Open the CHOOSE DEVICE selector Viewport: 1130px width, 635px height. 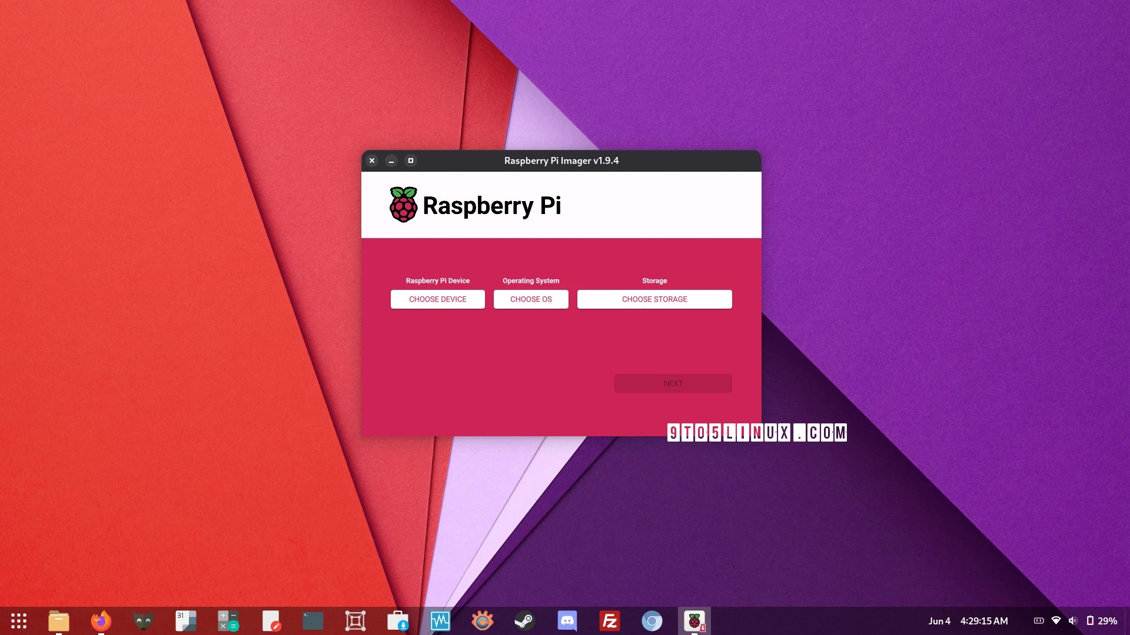pyautogui.click(x=437, y=299)
